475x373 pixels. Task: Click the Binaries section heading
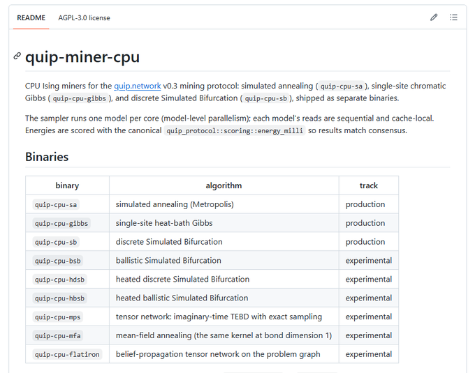point(47,157)
